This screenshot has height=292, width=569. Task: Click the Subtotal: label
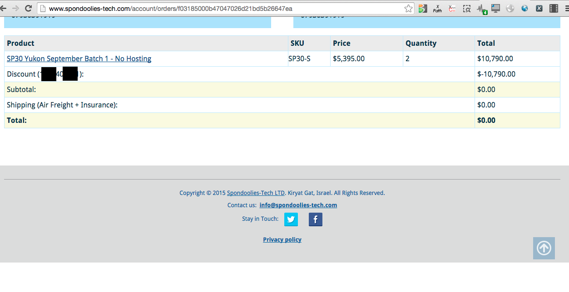click(x=21, y=89)
